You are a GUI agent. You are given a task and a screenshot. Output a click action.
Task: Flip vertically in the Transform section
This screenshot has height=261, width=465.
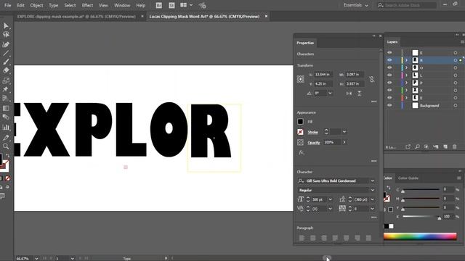pos(360,94)
